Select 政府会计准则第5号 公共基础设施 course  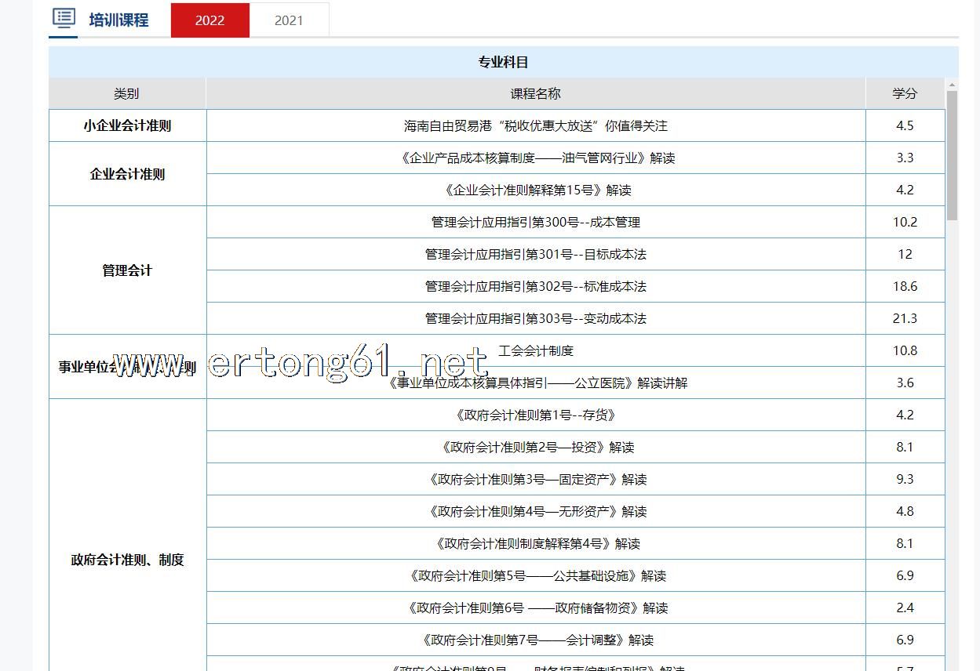(537, 575)
